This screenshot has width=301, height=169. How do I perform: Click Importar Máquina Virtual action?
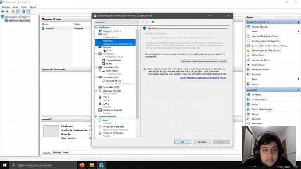click(265, 36)
